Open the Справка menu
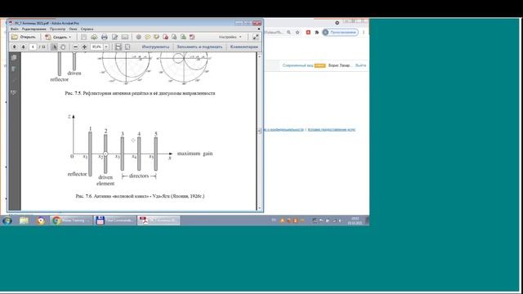523x294 pixels. click(x=87, y=29)
